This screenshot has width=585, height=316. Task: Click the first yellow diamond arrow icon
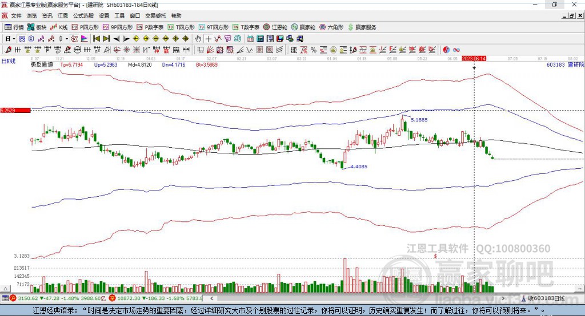(136, 39)
